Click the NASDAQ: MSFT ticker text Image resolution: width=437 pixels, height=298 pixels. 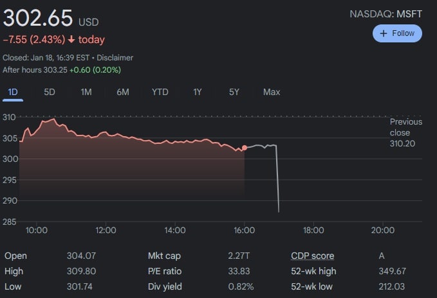point(386,14)
